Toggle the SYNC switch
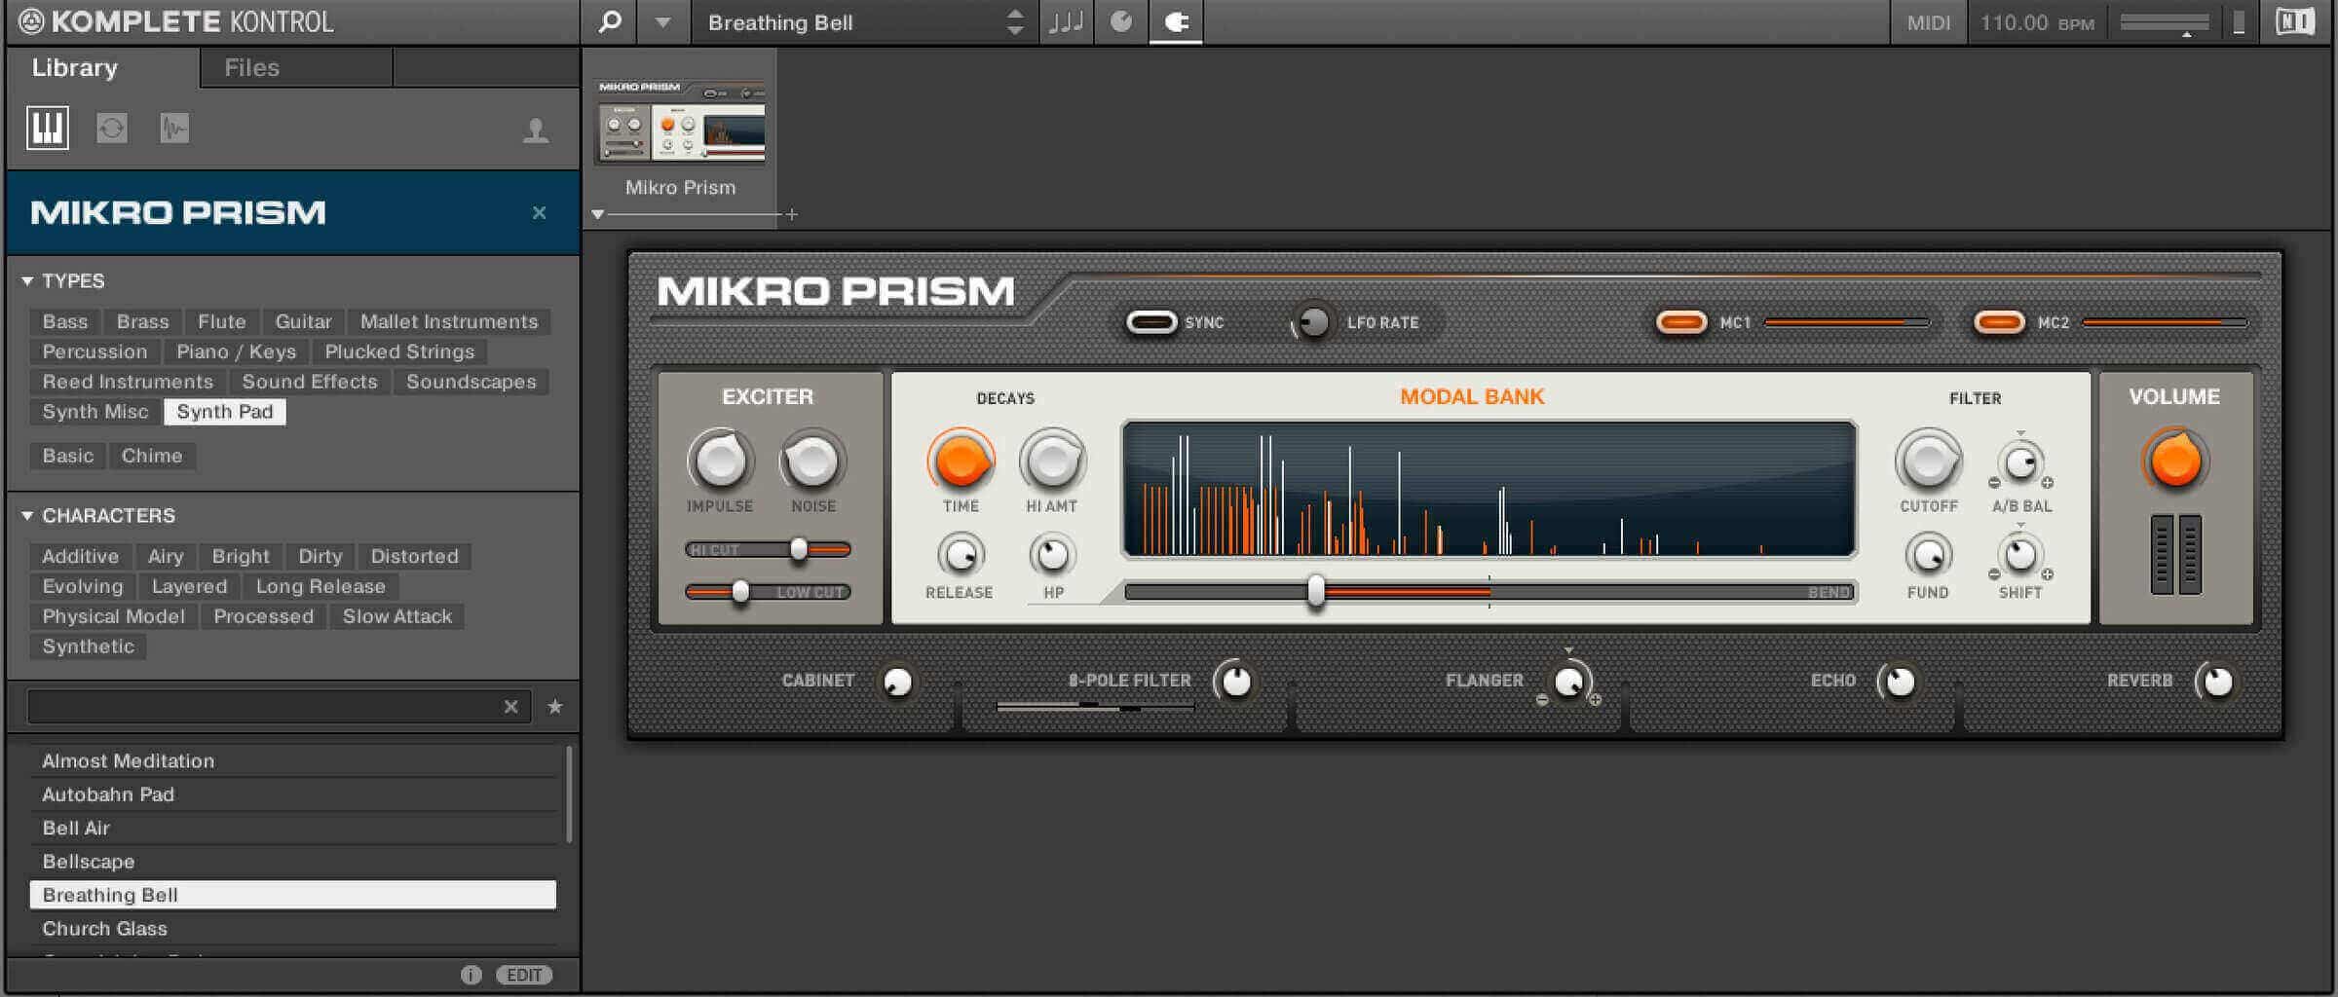This screenshot has height=997, width=2338. tap(1151, 322)
